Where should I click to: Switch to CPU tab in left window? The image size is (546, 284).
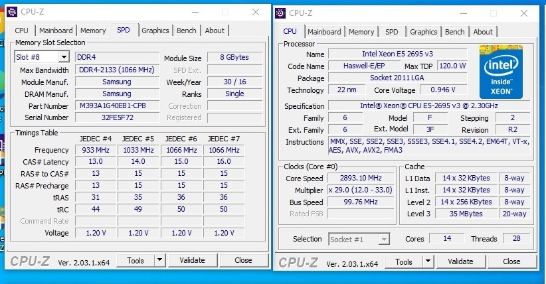tap(22, 31)
